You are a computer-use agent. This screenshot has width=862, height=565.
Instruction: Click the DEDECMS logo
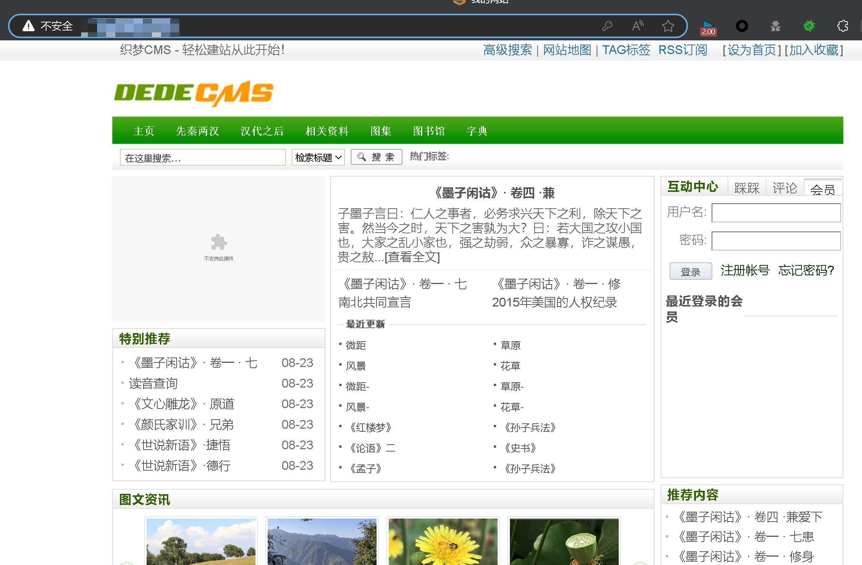[193, 93]
